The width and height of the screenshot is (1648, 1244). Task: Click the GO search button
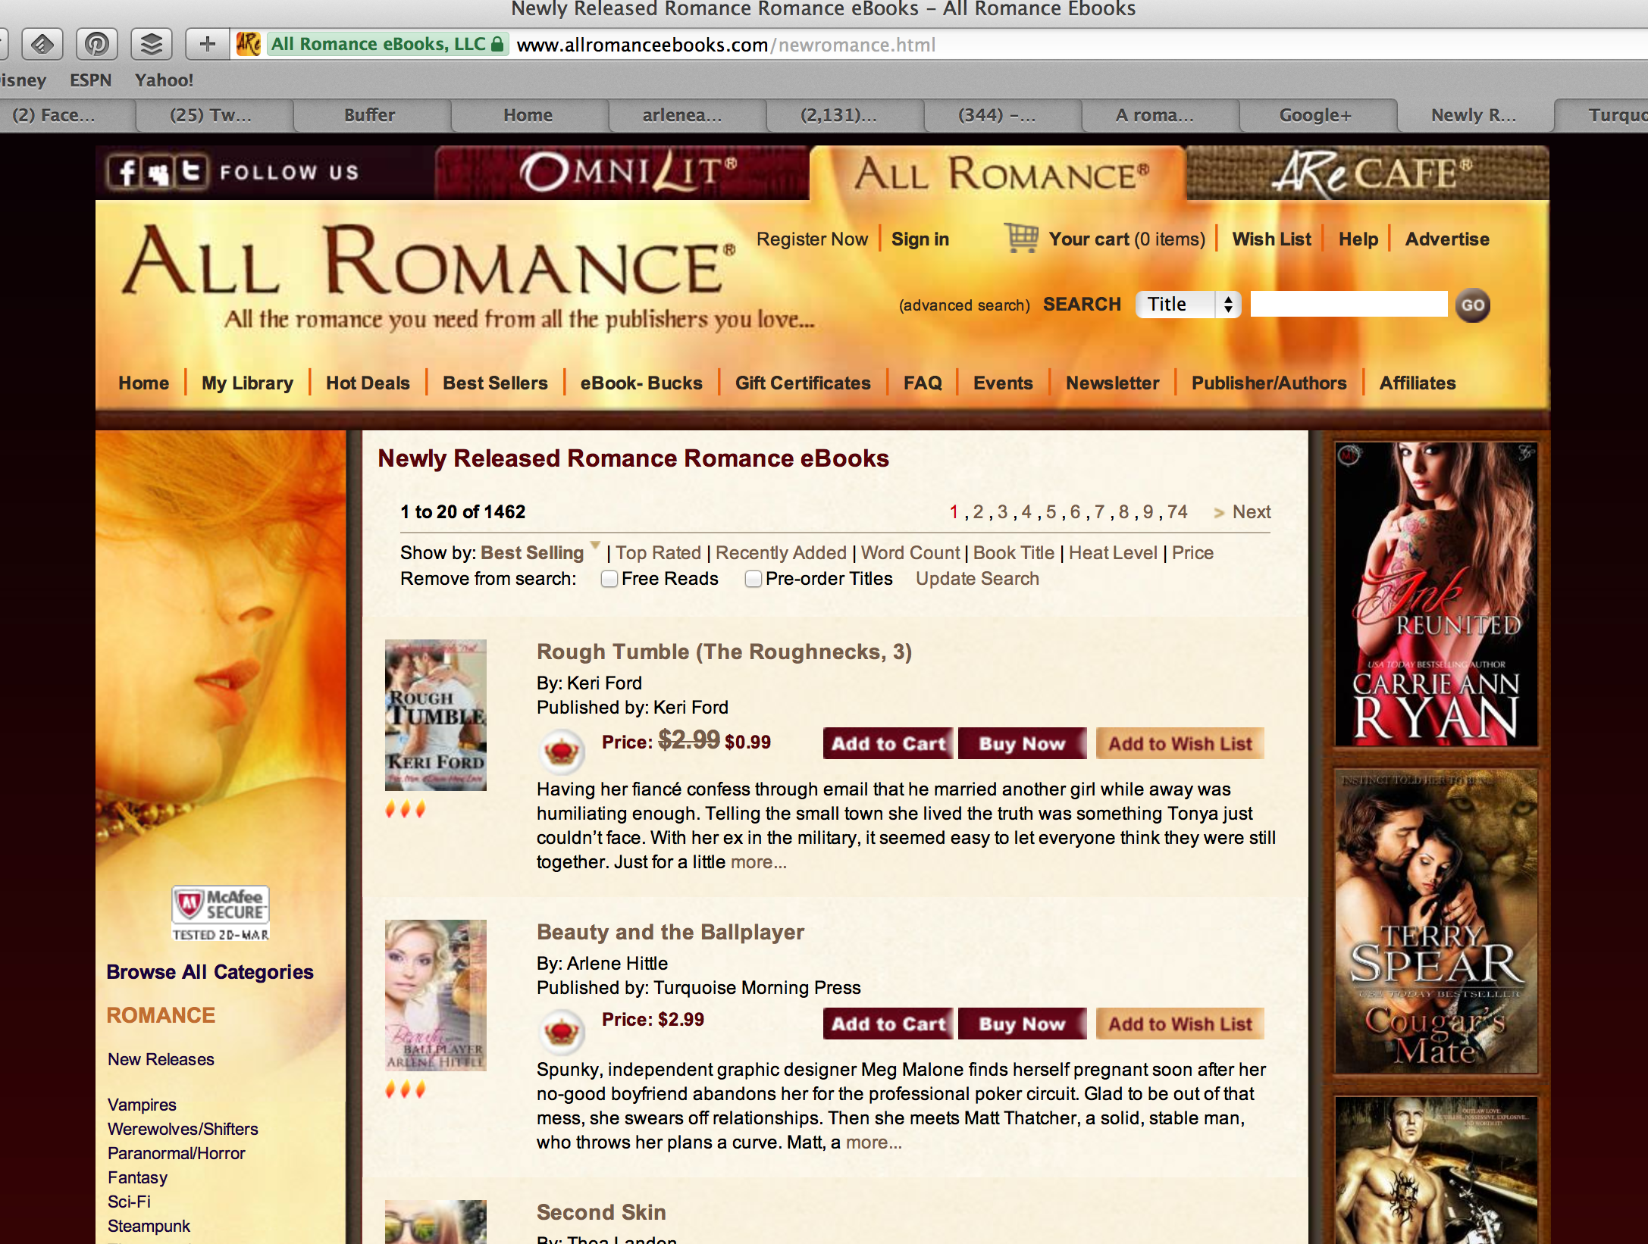point(1472,305)
